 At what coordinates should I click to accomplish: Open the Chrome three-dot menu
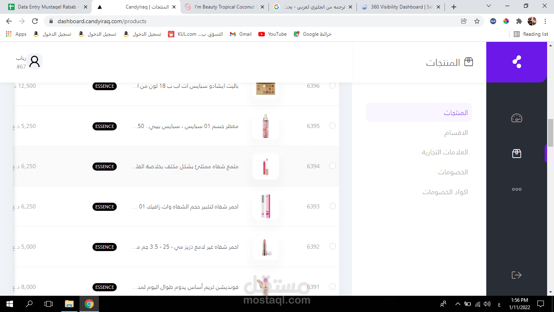click(545, 21)
